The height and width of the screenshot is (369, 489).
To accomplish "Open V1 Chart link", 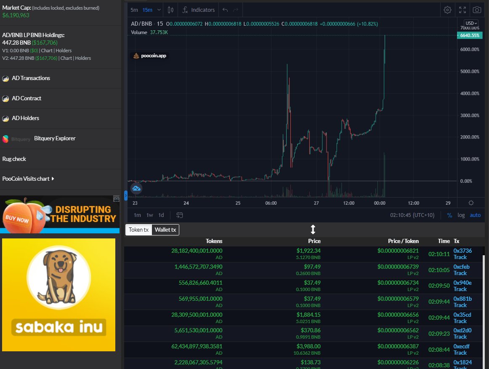I will (x=47, y=51).
